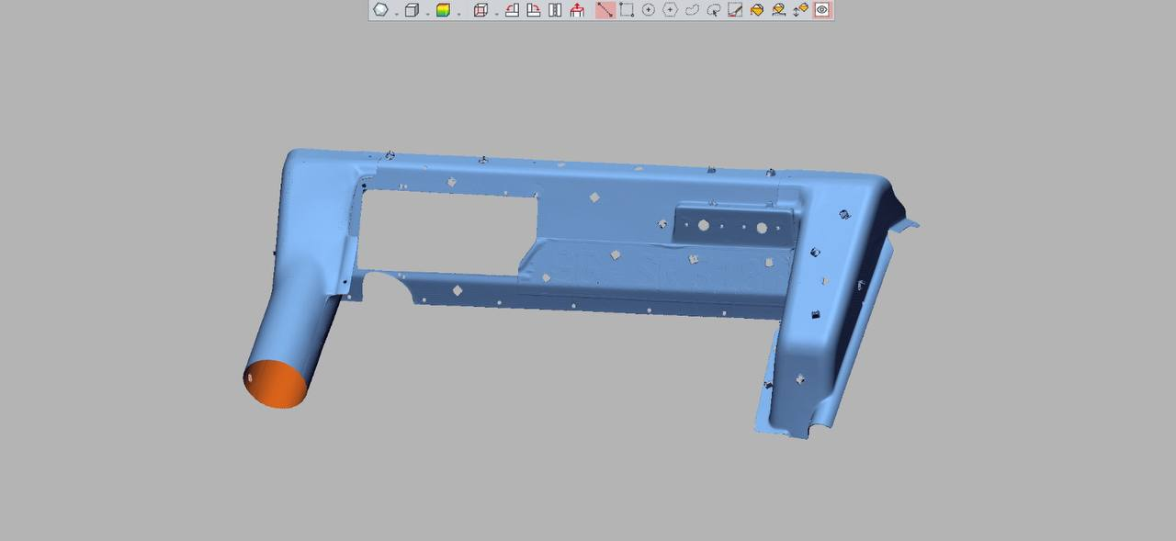Open the split window view icon
1176x541 pixels.
point(556,10)
